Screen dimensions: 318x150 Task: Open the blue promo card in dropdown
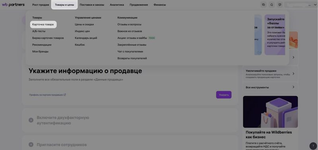point(258,35)
